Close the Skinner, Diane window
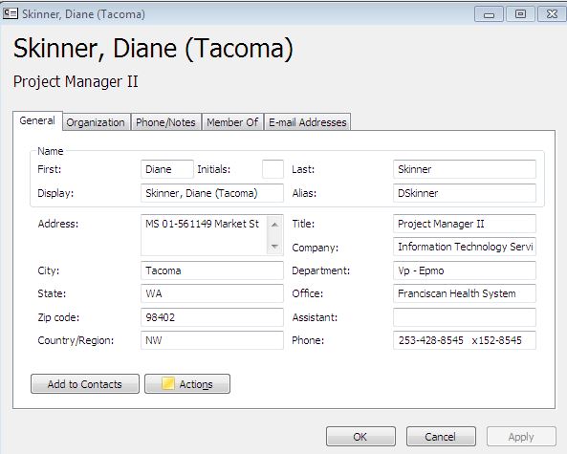The height and width of the screenshot is (454, 567). click(552, 14)
